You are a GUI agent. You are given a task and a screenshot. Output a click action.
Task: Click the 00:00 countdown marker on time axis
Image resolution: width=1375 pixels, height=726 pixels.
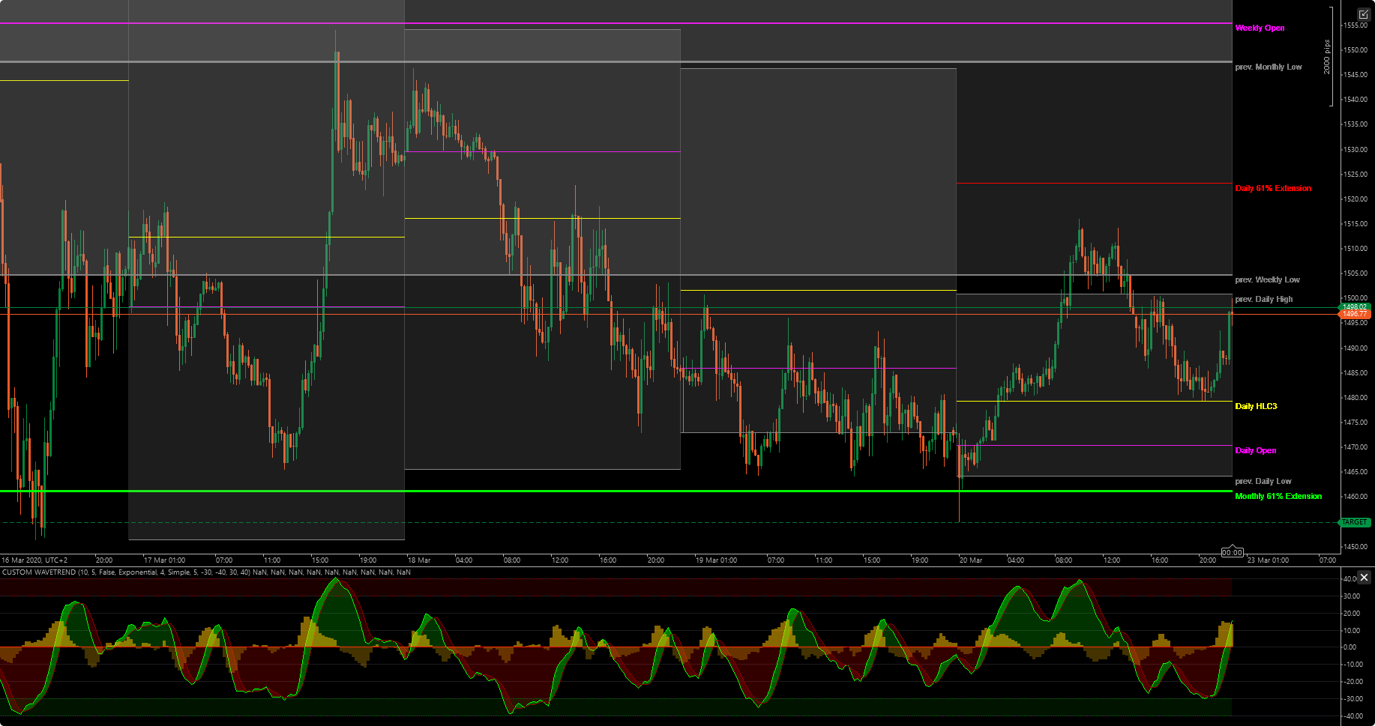tap(1232, 552)
